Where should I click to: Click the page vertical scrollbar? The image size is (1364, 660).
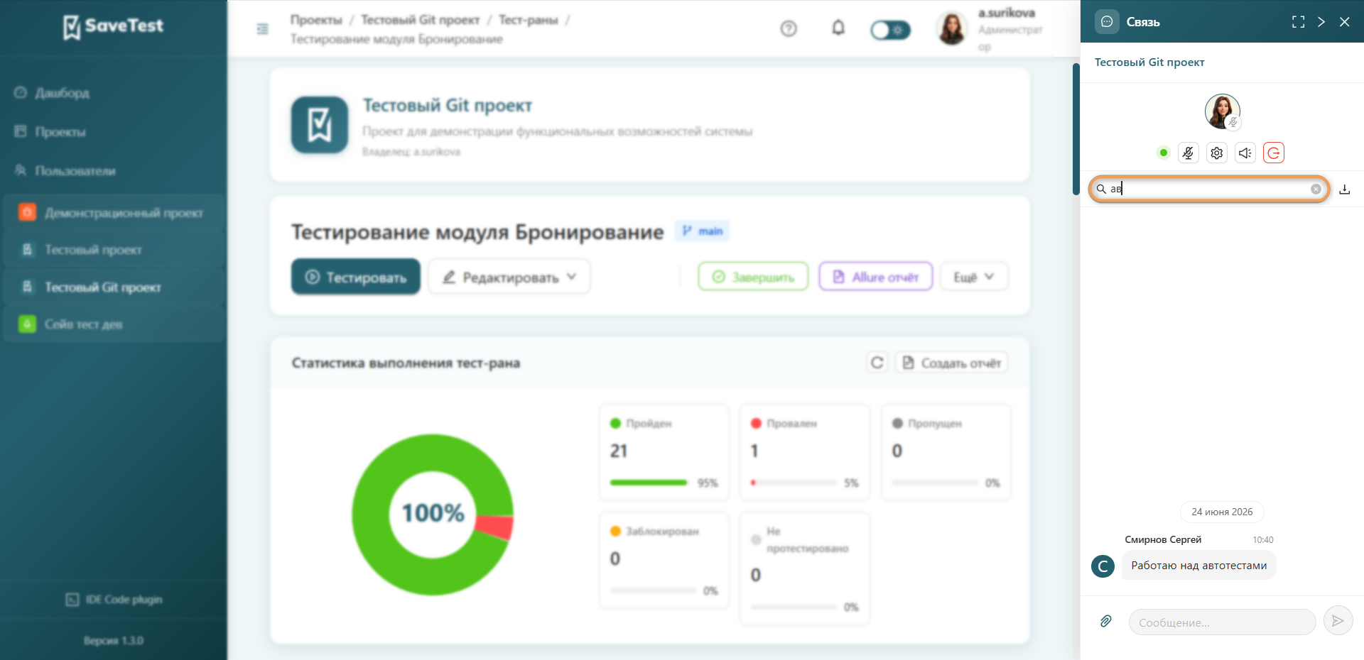pos(1076,128)
